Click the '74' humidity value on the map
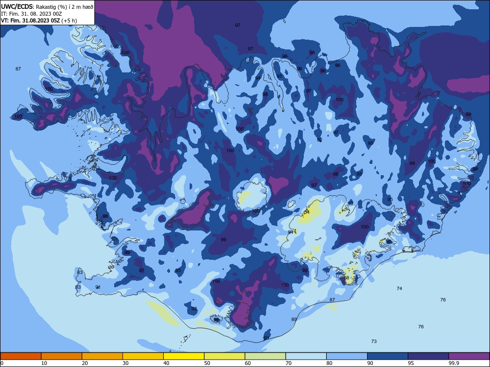The image size is (490, 367). pos(399,288)
